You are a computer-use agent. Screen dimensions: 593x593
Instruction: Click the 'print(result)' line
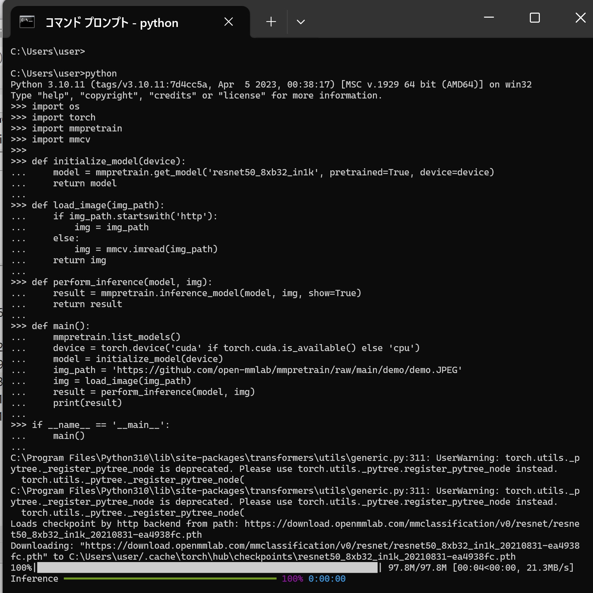pos(87,403)
